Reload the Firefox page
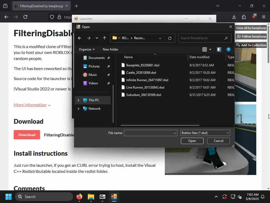270x203 pixels. [25, 17]
